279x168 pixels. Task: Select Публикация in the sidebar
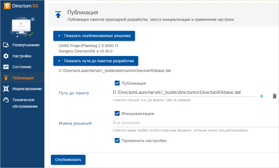(23, 78)
